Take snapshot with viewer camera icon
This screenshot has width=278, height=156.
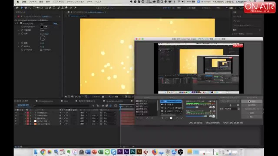point(103,97)
